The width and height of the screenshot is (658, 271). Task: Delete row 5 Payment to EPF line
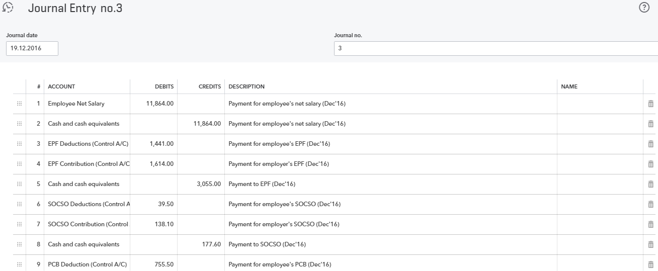coord(650,184)
